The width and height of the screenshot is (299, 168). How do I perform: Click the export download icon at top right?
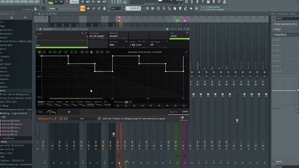(x=225, y=2)
